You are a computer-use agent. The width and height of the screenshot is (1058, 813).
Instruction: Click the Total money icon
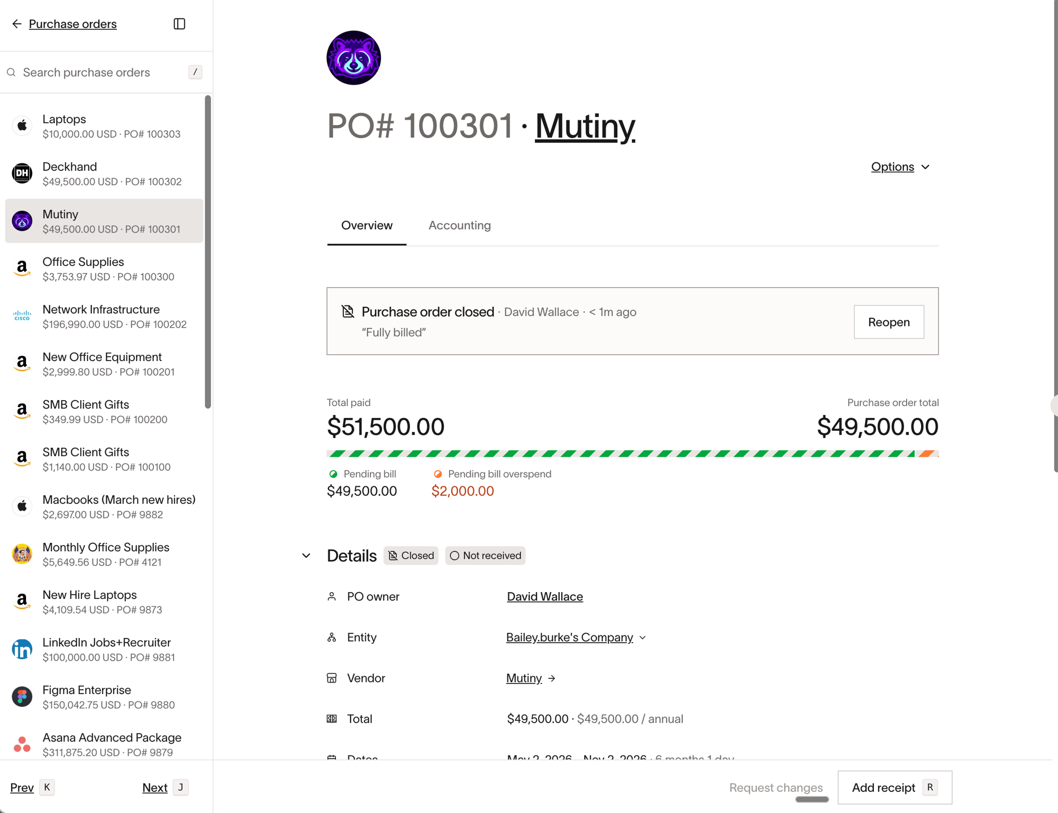[332, 719]
